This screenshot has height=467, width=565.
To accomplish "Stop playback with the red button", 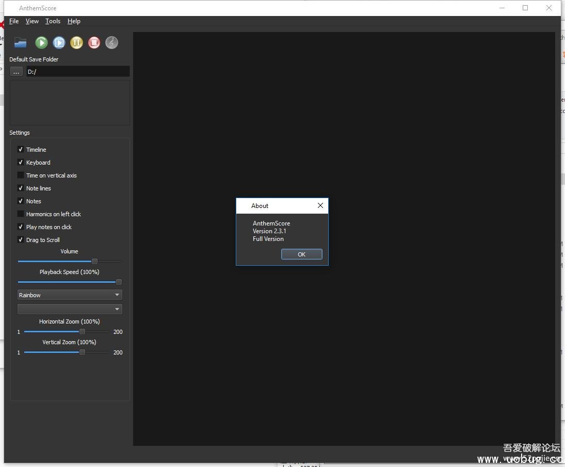I will point(94,43).
